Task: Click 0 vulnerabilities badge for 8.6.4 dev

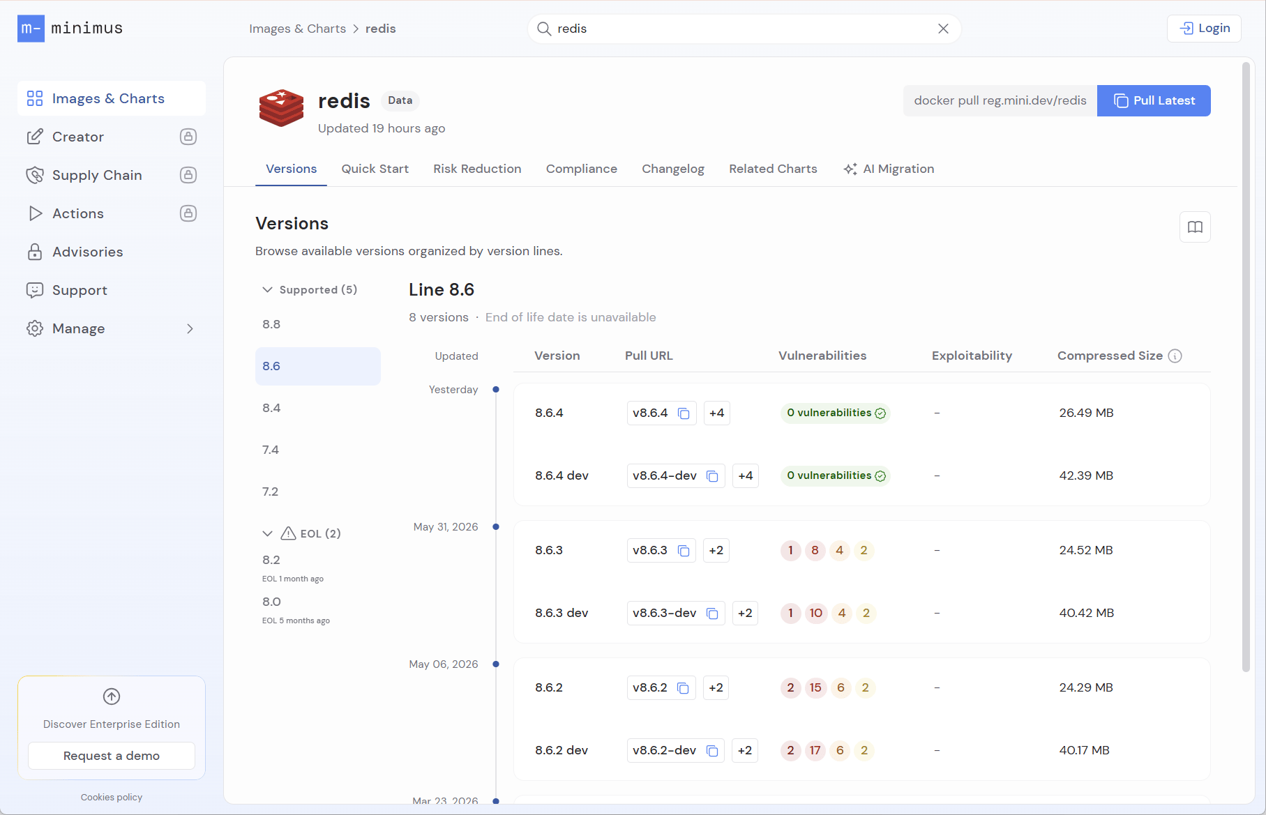Action: tap(836, 475)
